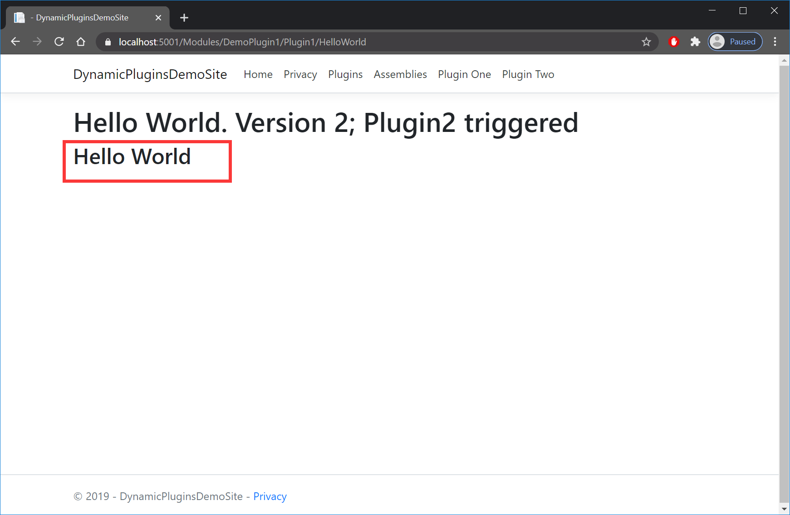The height and width of the screenshot is (515, 790).
Task: Navigate to Plugin One
Action: [464, 74]
